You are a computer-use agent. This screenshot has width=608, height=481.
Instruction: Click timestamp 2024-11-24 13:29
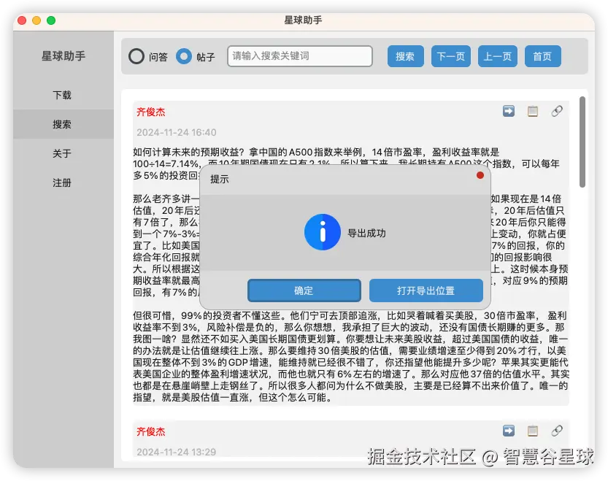[177, 452]
